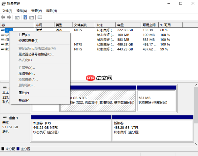Open the 操作(A) menu
This screenshot has width=198, height=156.
coord(21,11)
